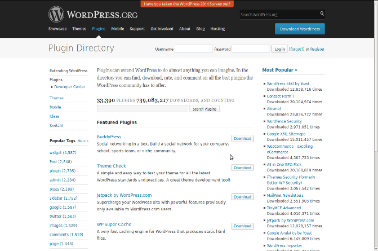
Task: Click the magnifier icon in header search
Action: point(322,14)
